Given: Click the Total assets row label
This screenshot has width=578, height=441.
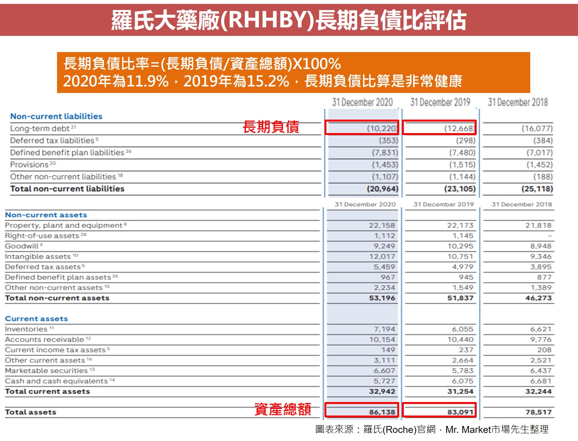Looking at the screenshot, I should click(x=30, y=412).
